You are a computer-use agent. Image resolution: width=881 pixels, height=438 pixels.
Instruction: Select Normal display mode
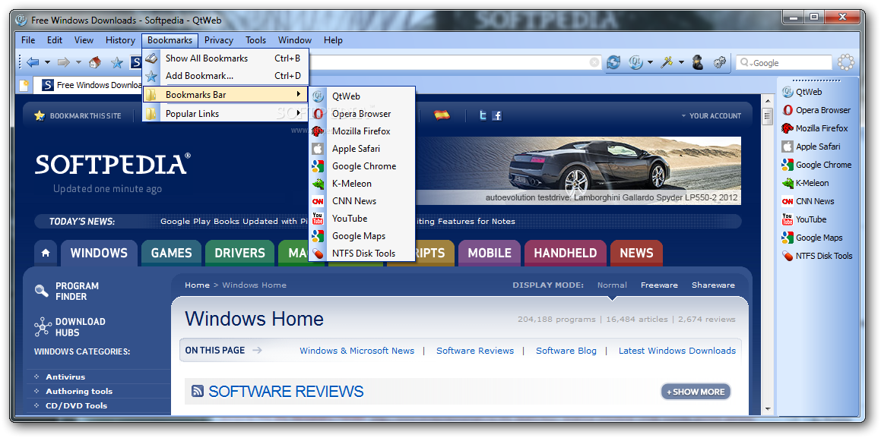pos(612,285)
